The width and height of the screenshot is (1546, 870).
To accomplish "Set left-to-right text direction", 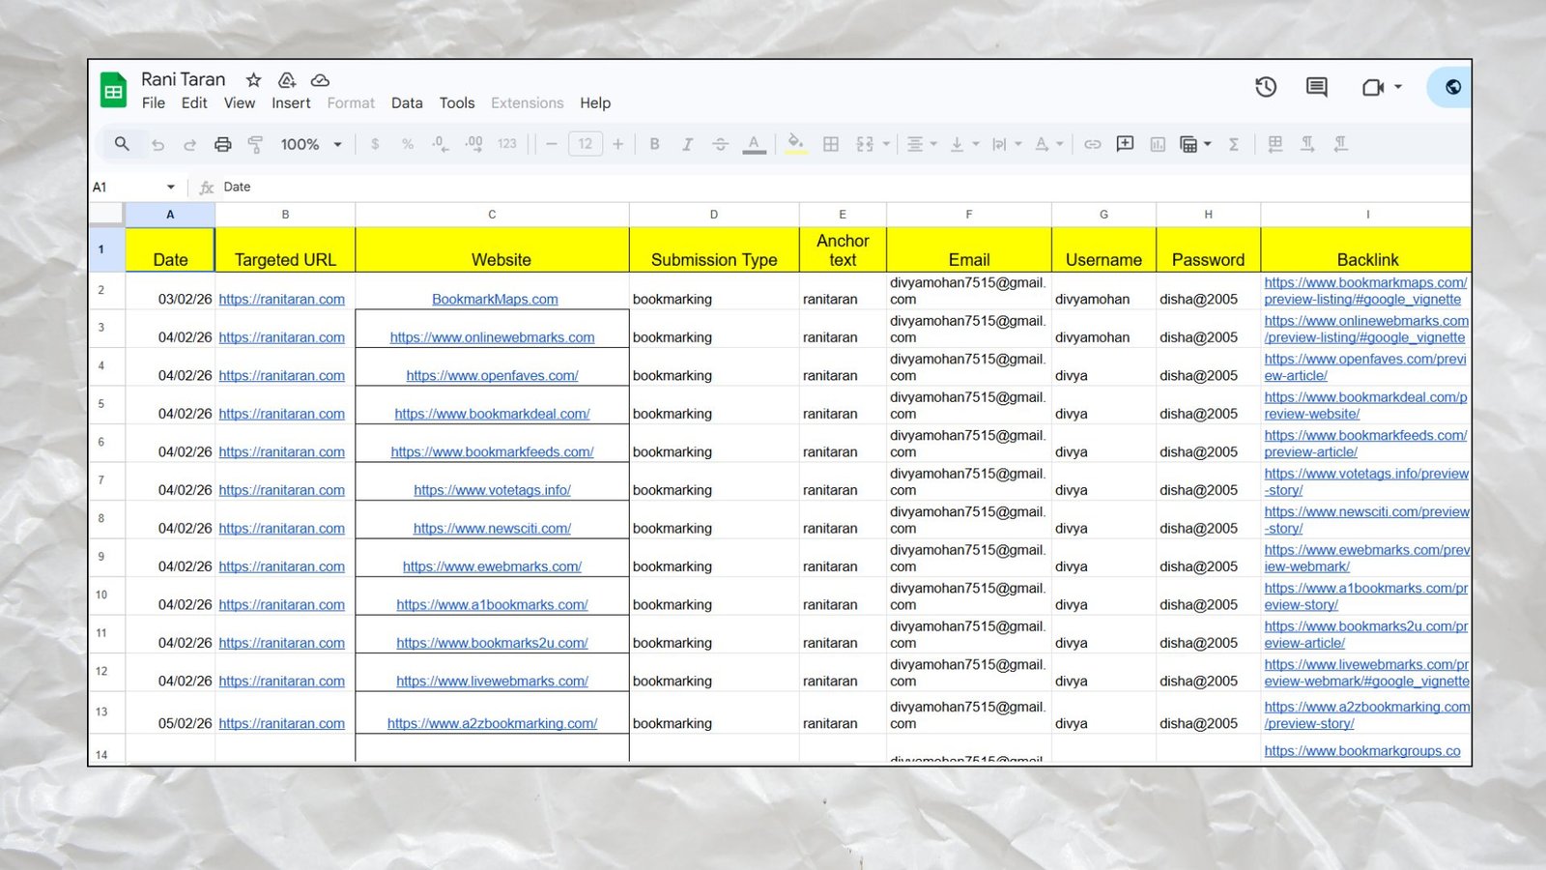I will 1307,144.
